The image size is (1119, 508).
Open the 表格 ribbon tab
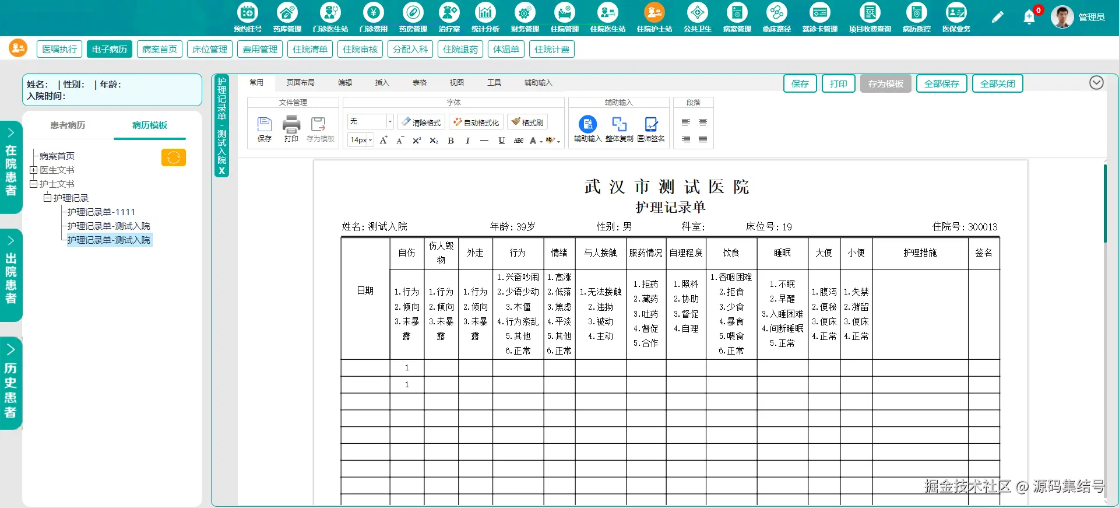420,83
